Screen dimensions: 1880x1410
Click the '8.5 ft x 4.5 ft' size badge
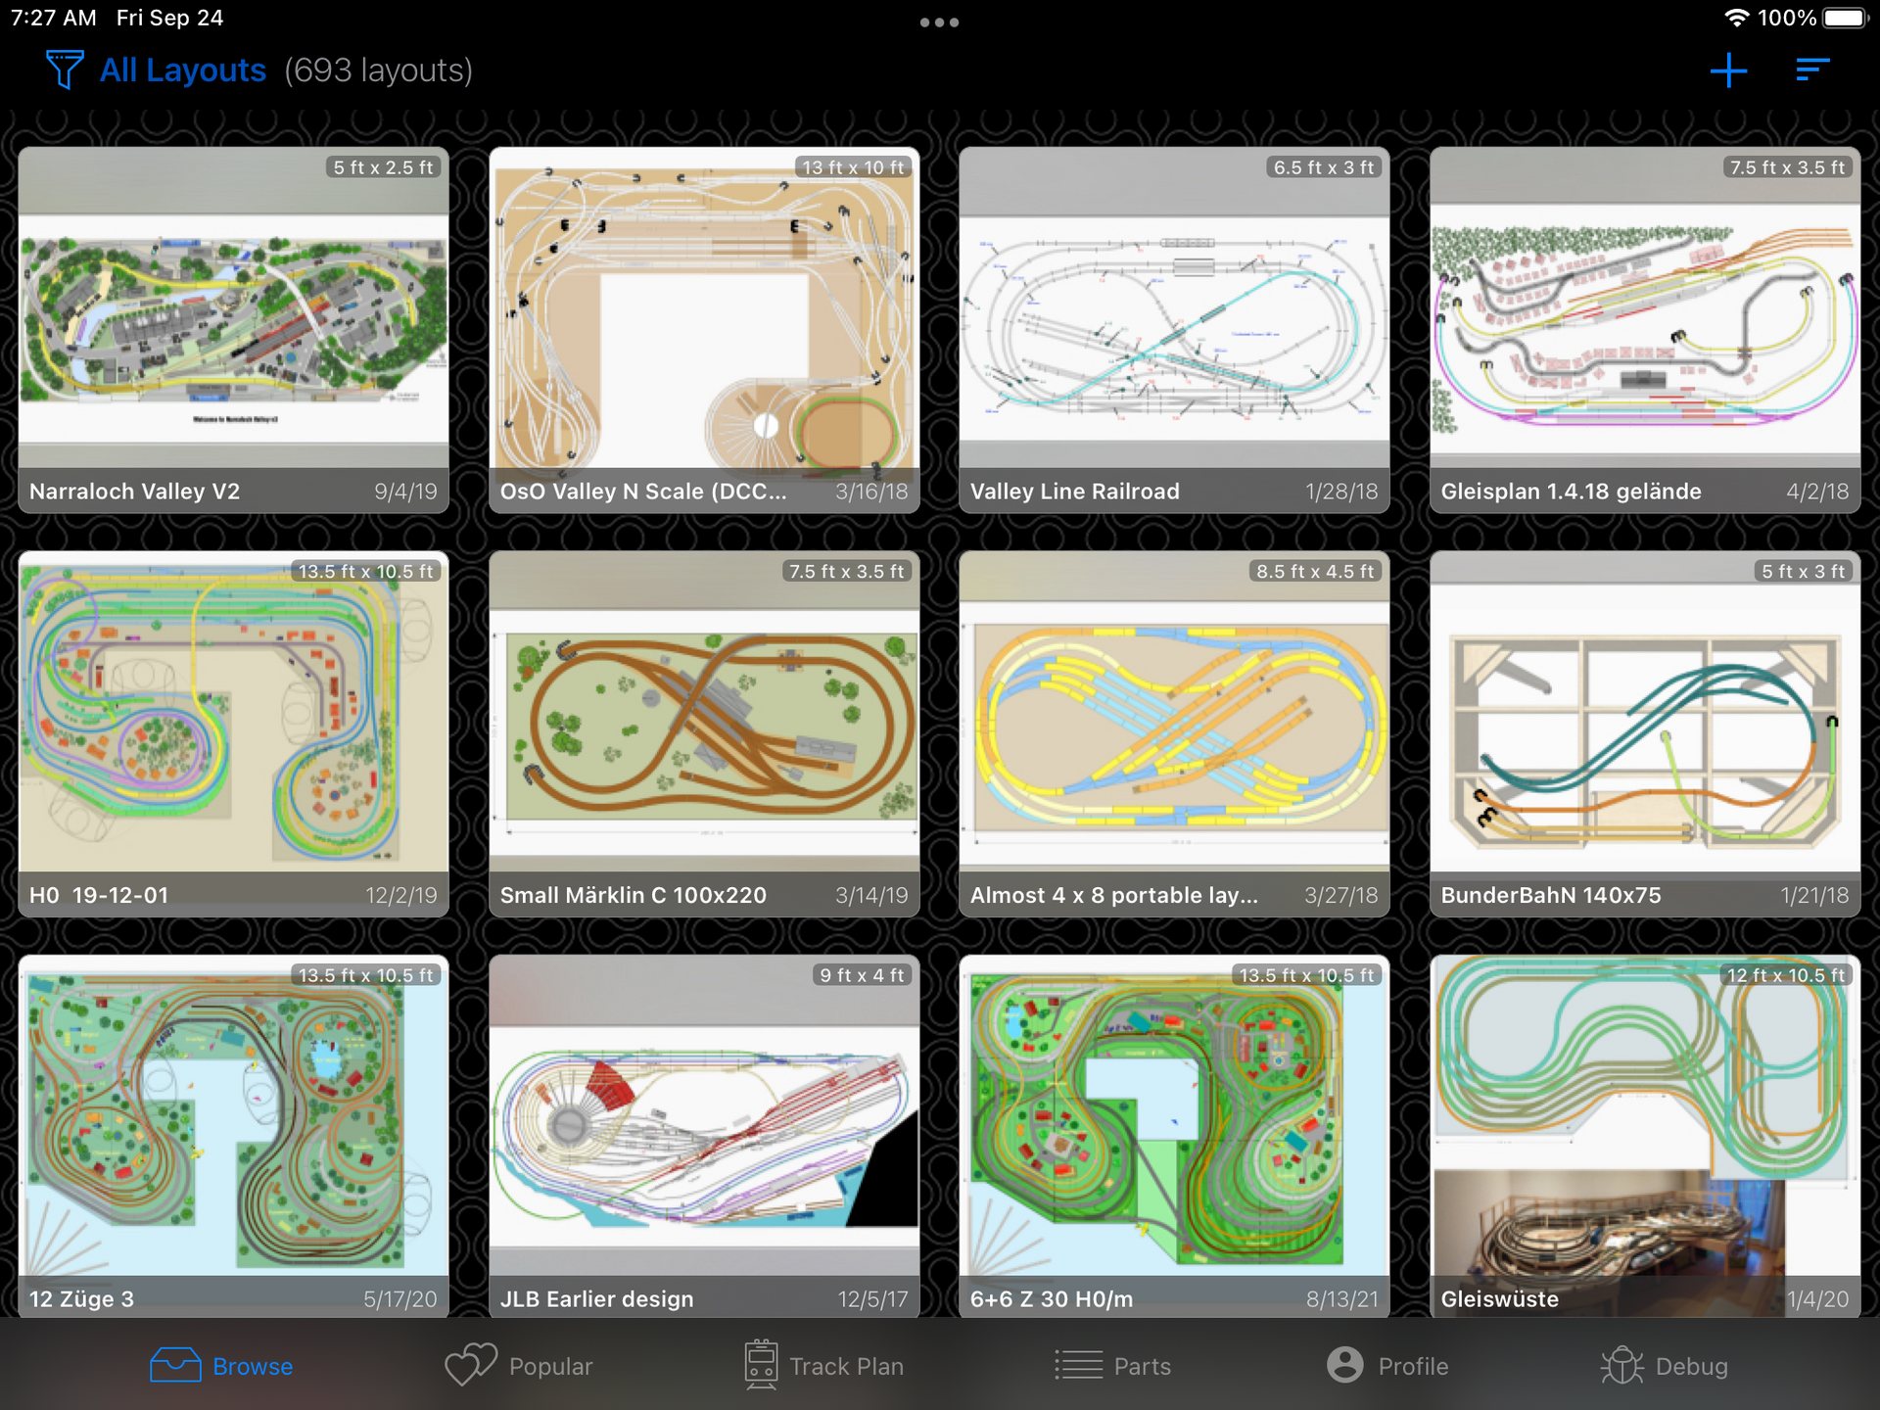pos(1315,571)
